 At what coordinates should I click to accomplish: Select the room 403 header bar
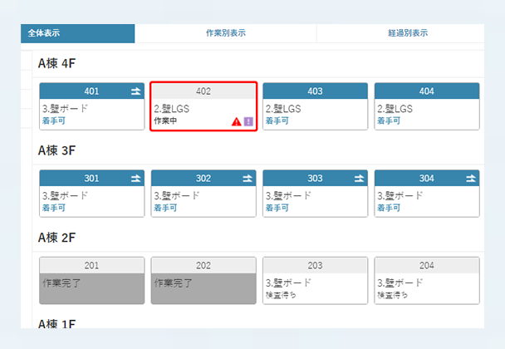click(x=315, y=91)
